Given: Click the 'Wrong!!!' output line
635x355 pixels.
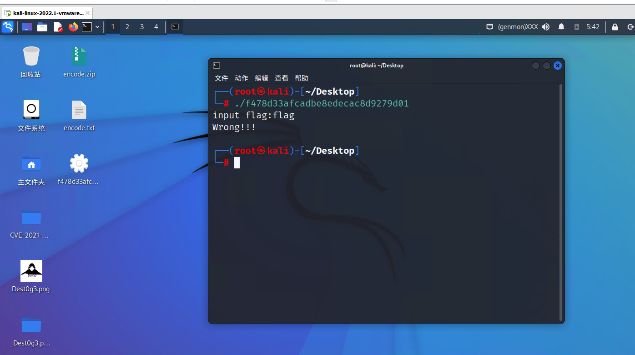Looking at the screenshot, I should (234, 127).
